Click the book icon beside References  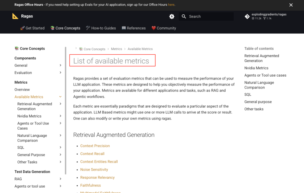click(124, 28)
